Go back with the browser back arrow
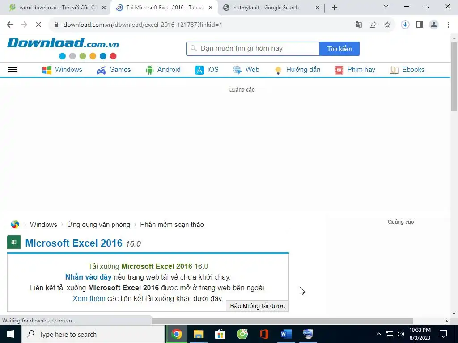This screenshot has height=343, width=458. coord(10,25)
